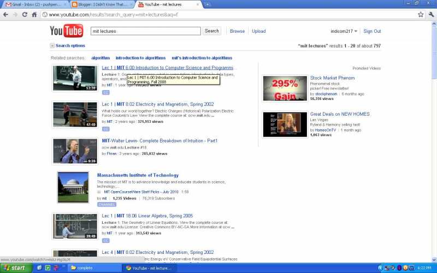The width and height of the screenshot is (437, 273).
Task: Open the indicom217 account dropdown
Action: 344,31
